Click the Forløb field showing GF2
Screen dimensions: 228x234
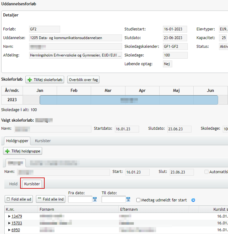pos(45,29)
